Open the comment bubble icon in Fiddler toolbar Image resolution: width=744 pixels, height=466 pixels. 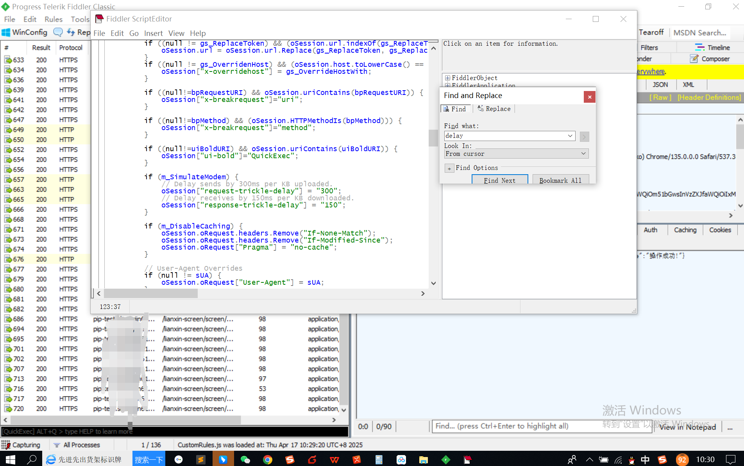58,32
